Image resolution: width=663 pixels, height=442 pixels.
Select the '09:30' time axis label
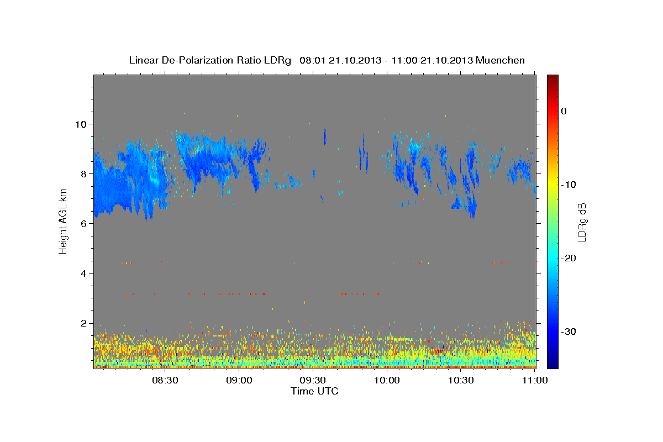coord(313,380)
